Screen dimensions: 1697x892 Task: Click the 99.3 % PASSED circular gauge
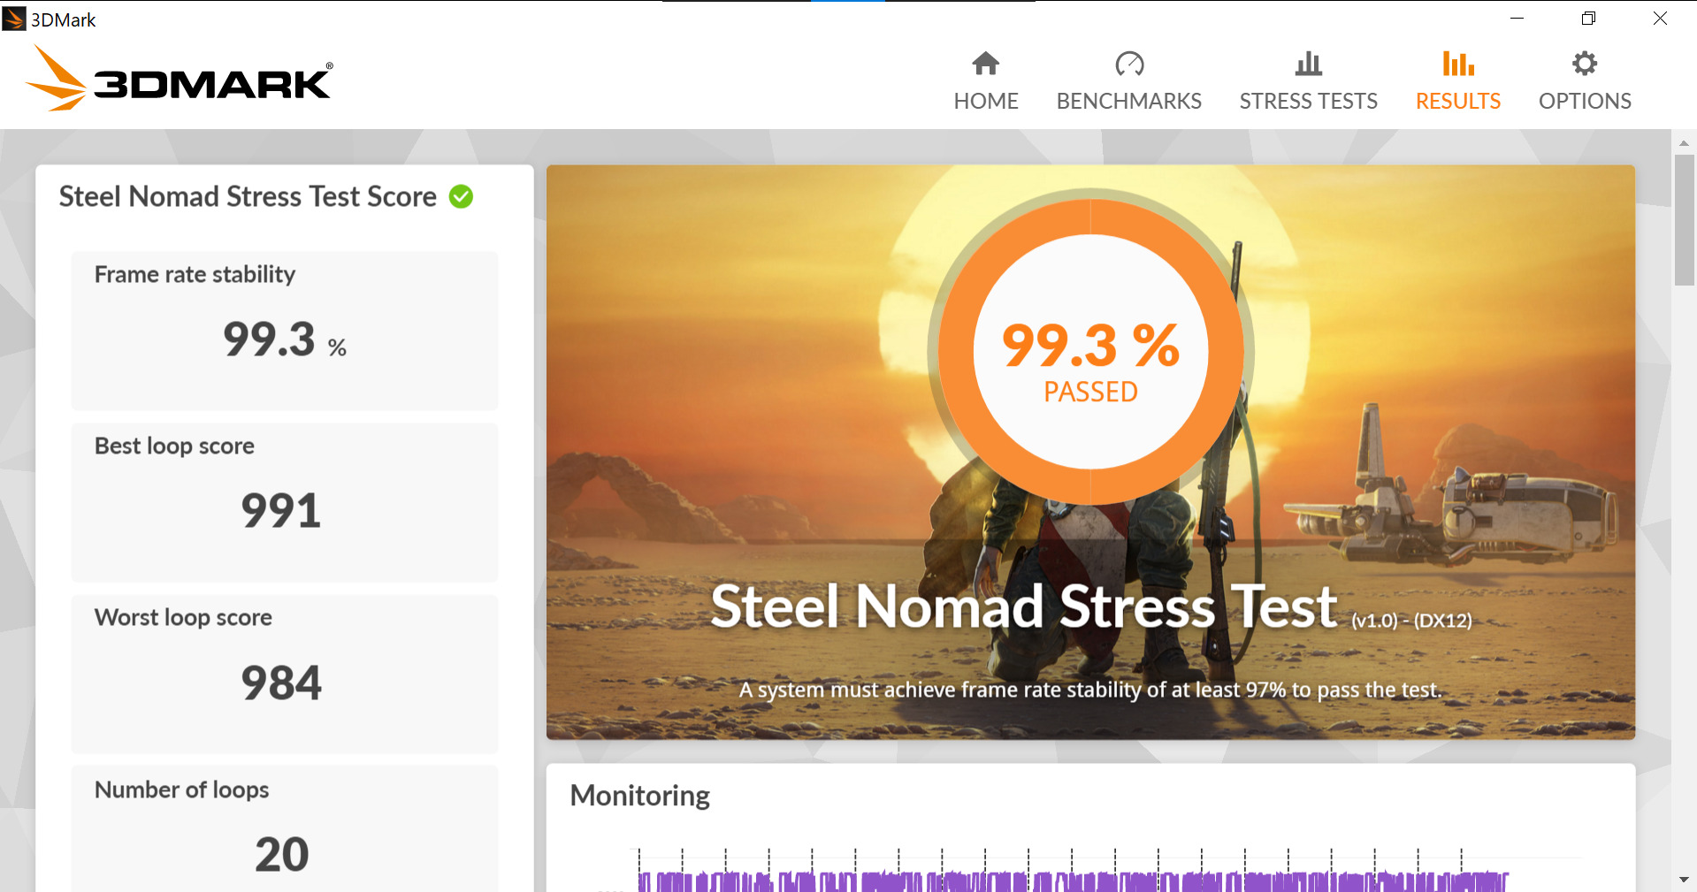1090,352
